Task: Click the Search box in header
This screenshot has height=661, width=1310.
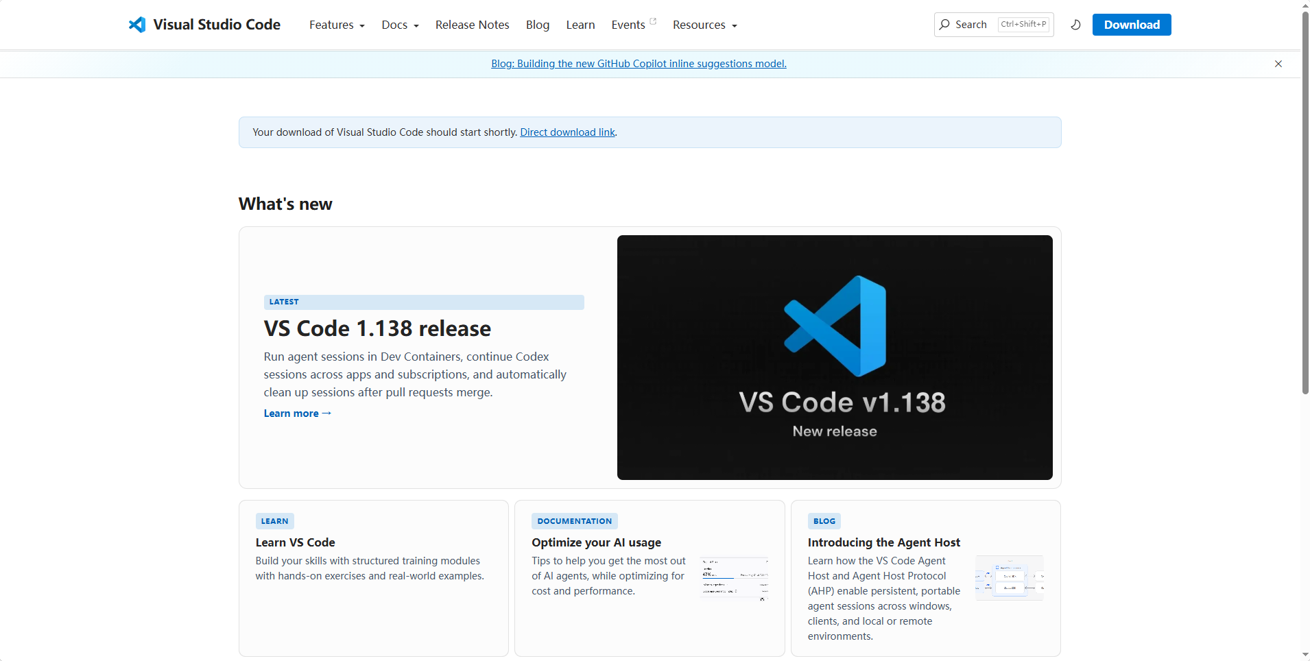Action: 994,25
